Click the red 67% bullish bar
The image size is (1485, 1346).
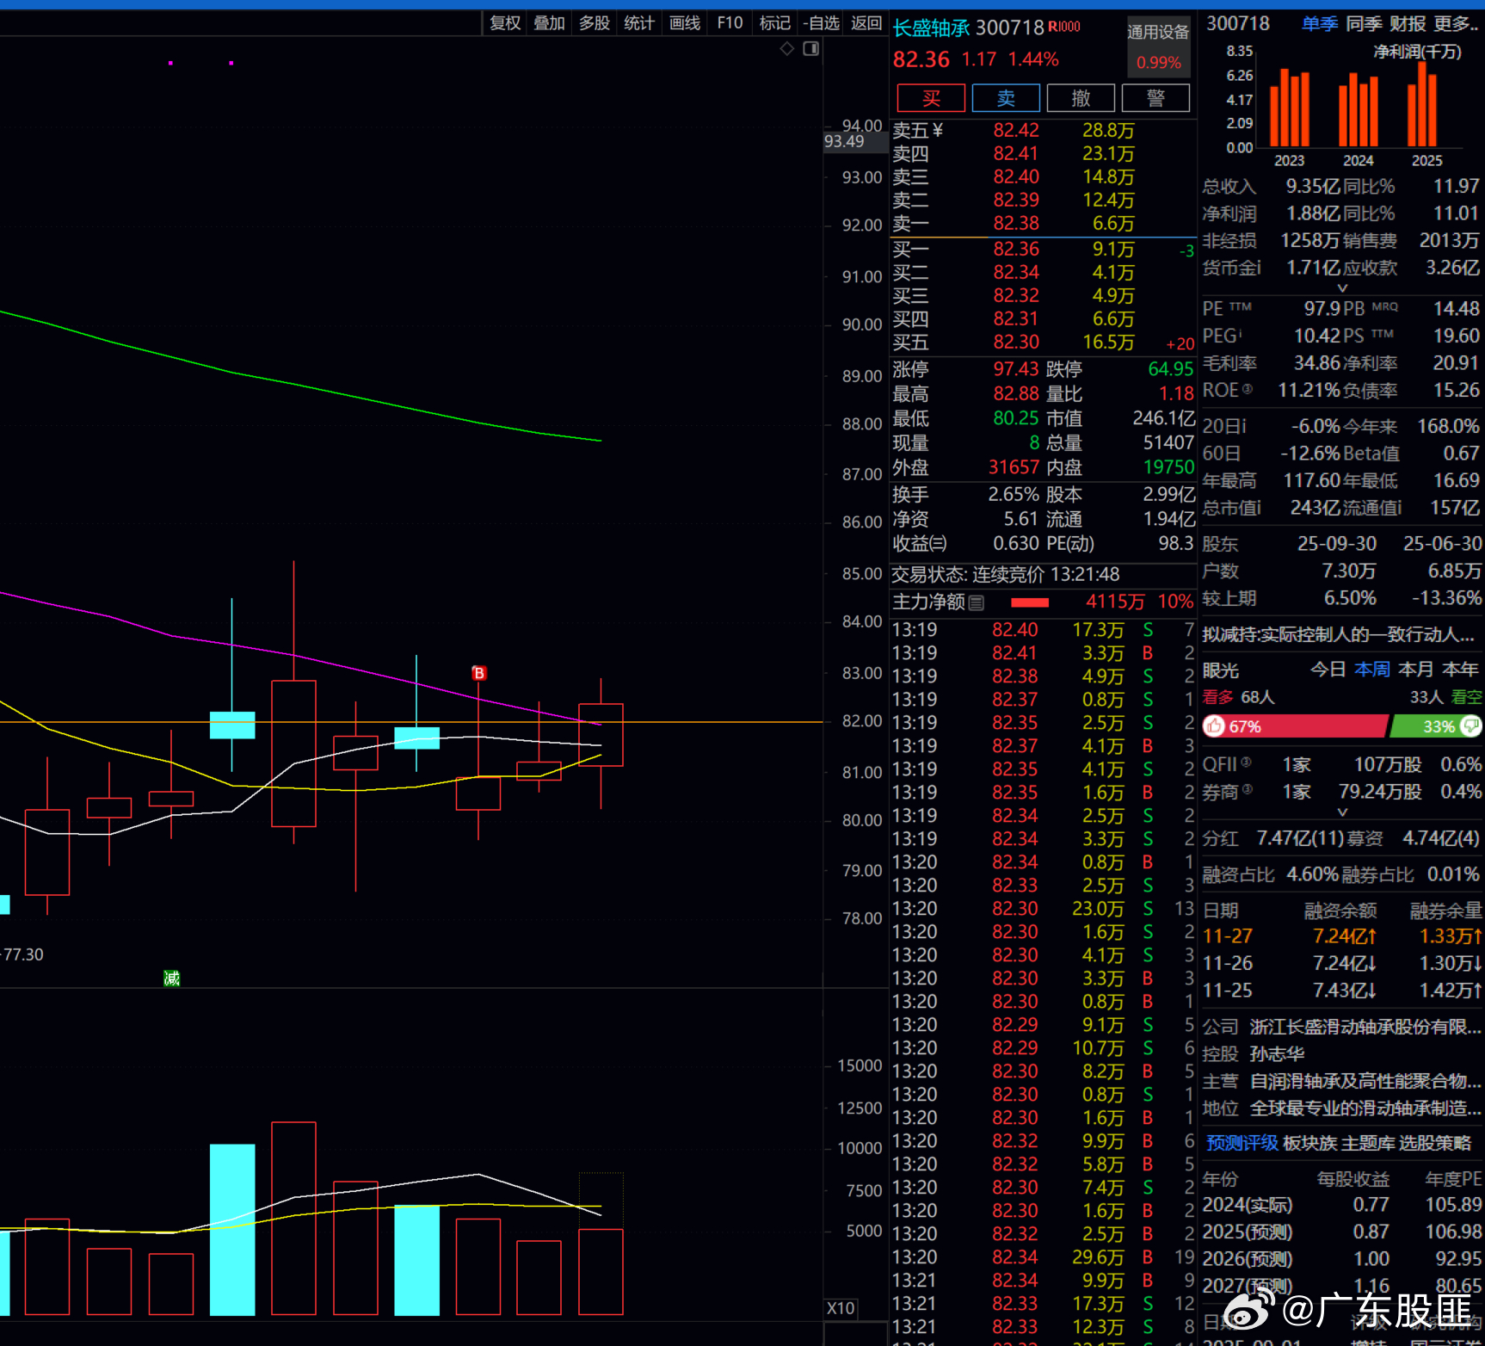[x=1296, y=726]
